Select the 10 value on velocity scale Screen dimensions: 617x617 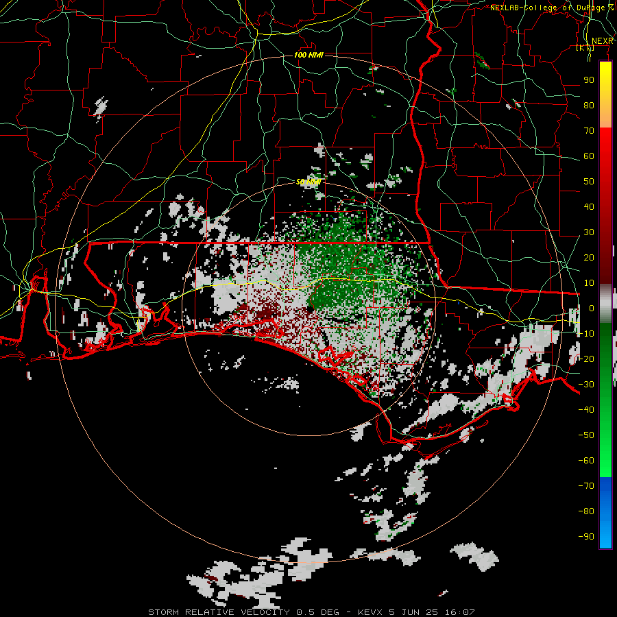pos(589,283)
